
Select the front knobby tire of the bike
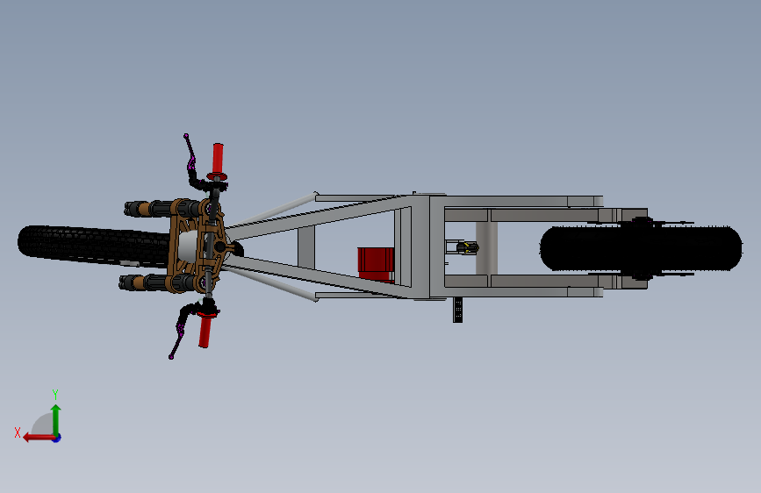tap(95, 246)
